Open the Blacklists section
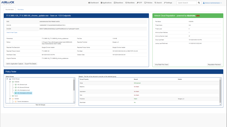The width and height of the screenshot is (227, 127). coord(130,3)
